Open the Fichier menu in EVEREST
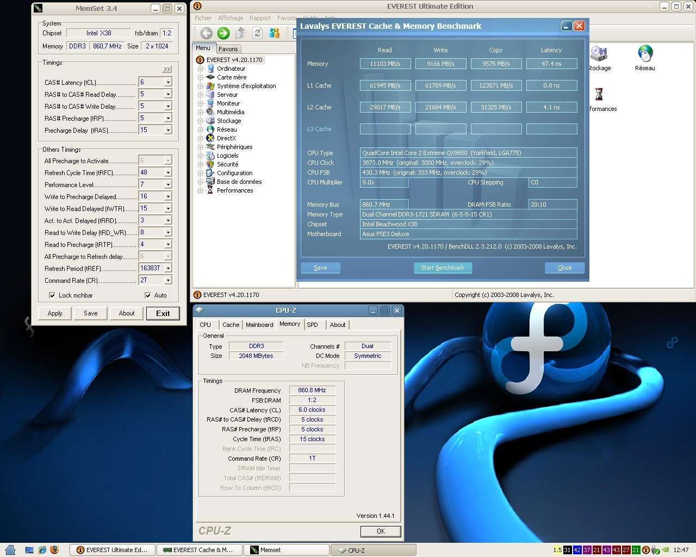This screenshot has height=557, width=696. pyautogui.click(x=203, y=18)
